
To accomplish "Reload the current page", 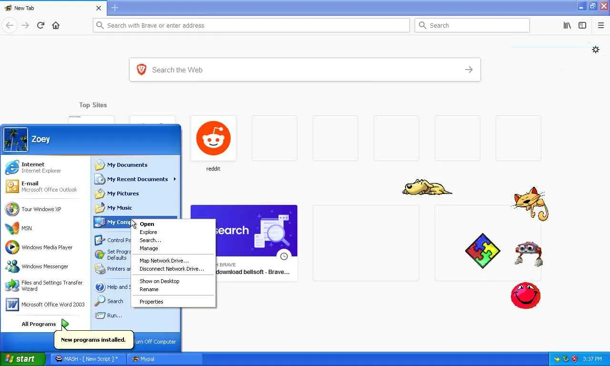I will [x=41, y=25].
